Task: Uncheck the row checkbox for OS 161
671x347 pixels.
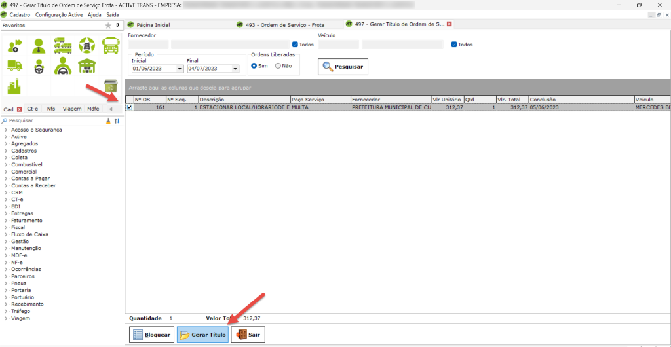Action: pyautogui.click(x=129, y=107)
